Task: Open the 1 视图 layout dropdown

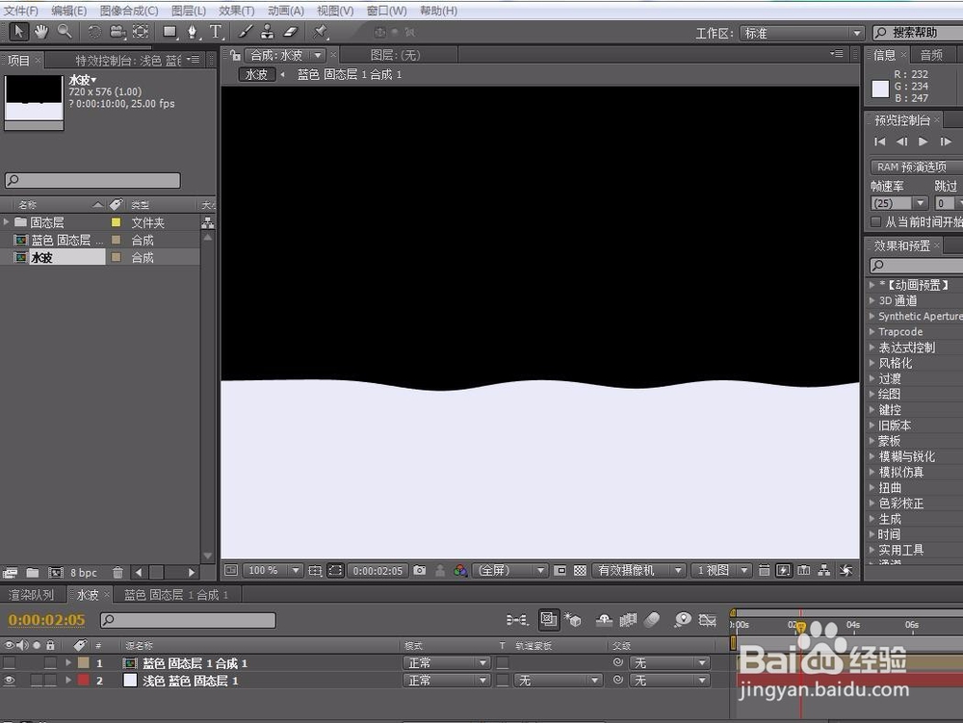Action: [x=721, y=570]
